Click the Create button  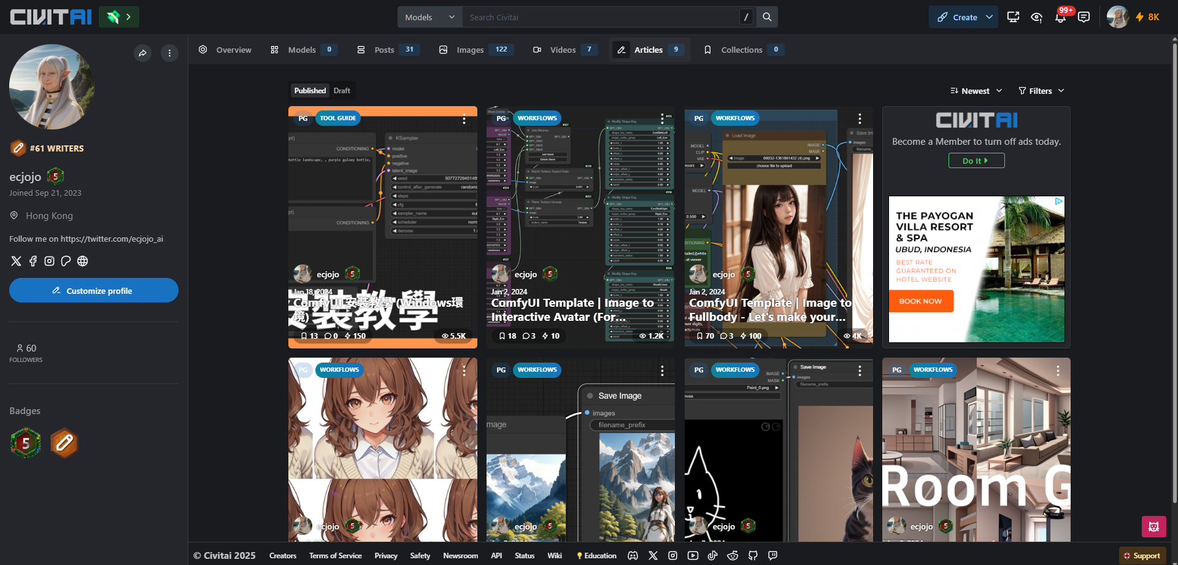(956, 17)
